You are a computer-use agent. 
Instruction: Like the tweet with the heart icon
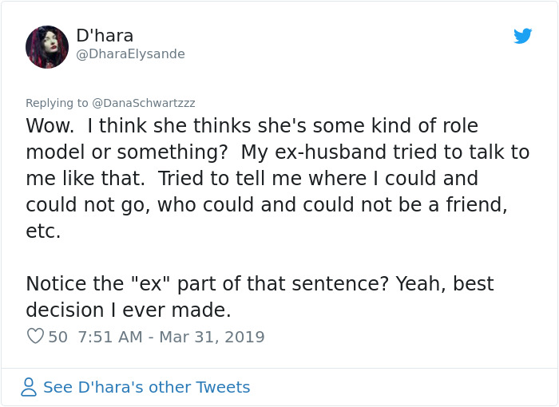click(x=35, y=337)
